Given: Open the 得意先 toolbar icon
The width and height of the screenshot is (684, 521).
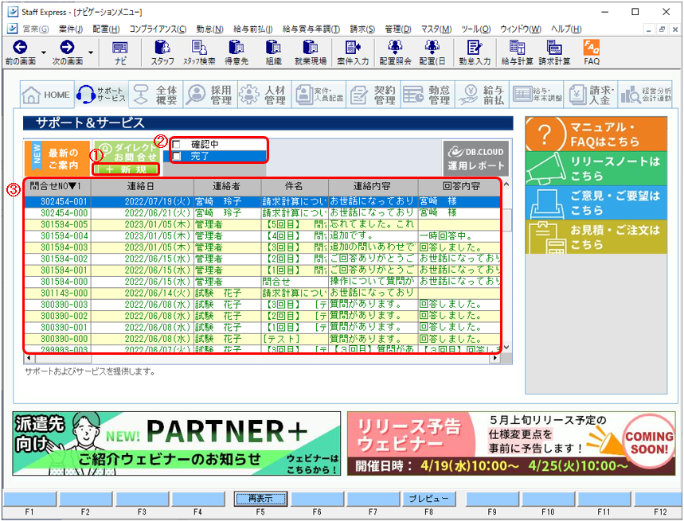Looking at the screenshot, I should (x=236, y=53).
